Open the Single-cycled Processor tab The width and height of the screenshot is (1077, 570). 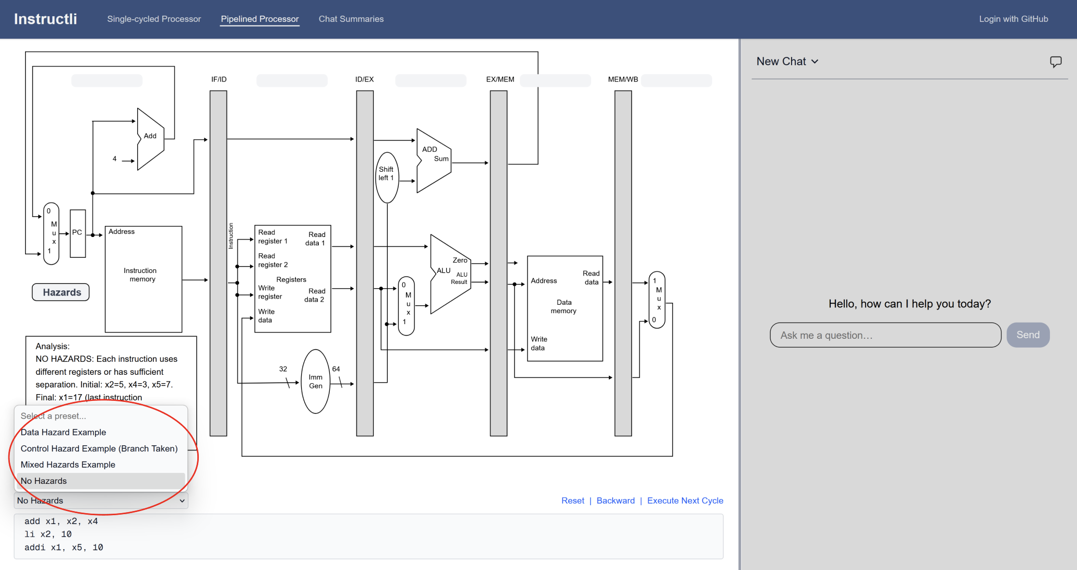(154, 19)
